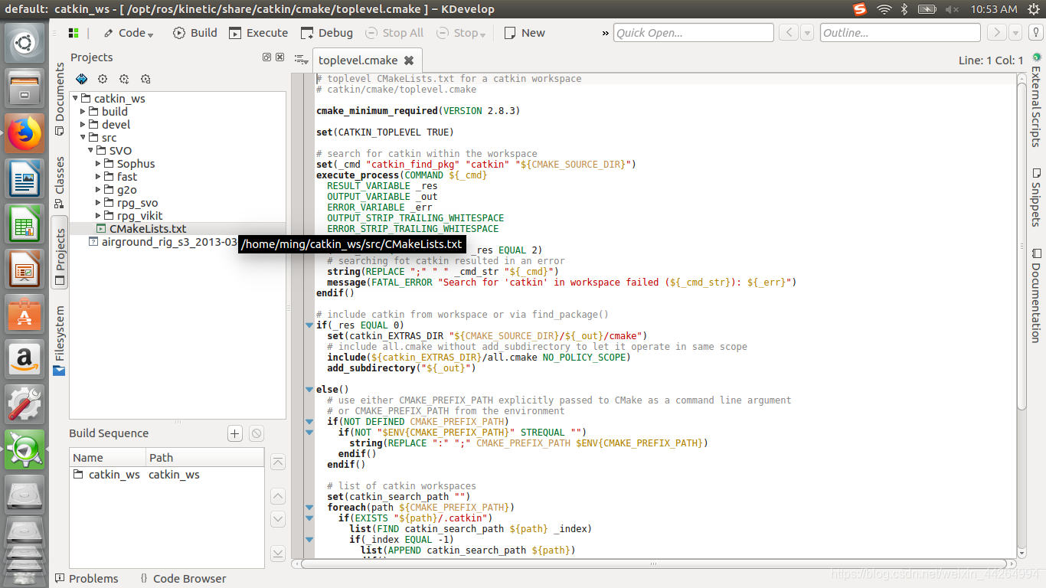
Task: Open Firefox from the Ubuntu launcher
Action: [x=25, y=134]
